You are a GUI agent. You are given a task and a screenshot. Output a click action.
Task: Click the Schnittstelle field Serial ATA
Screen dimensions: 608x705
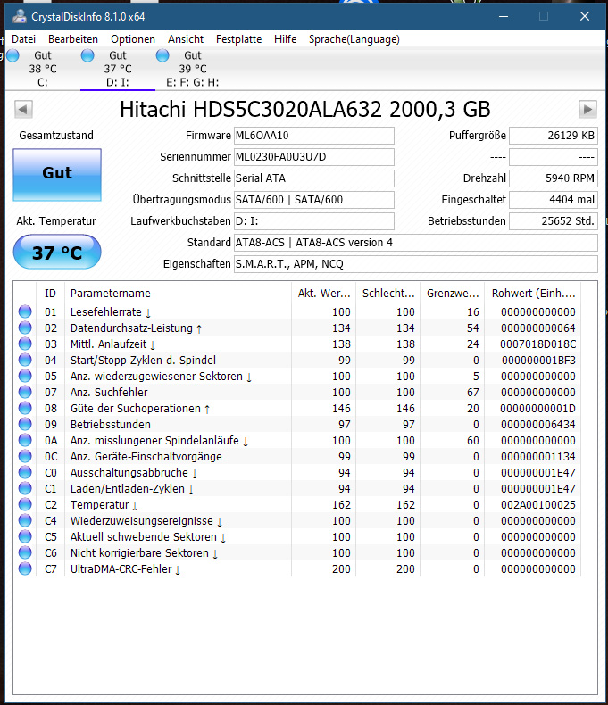(x=314, y=178)
